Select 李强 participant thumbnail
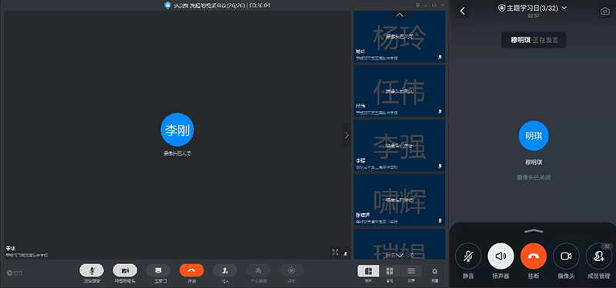This screenshot has width=616, height=288. point(399,146)
